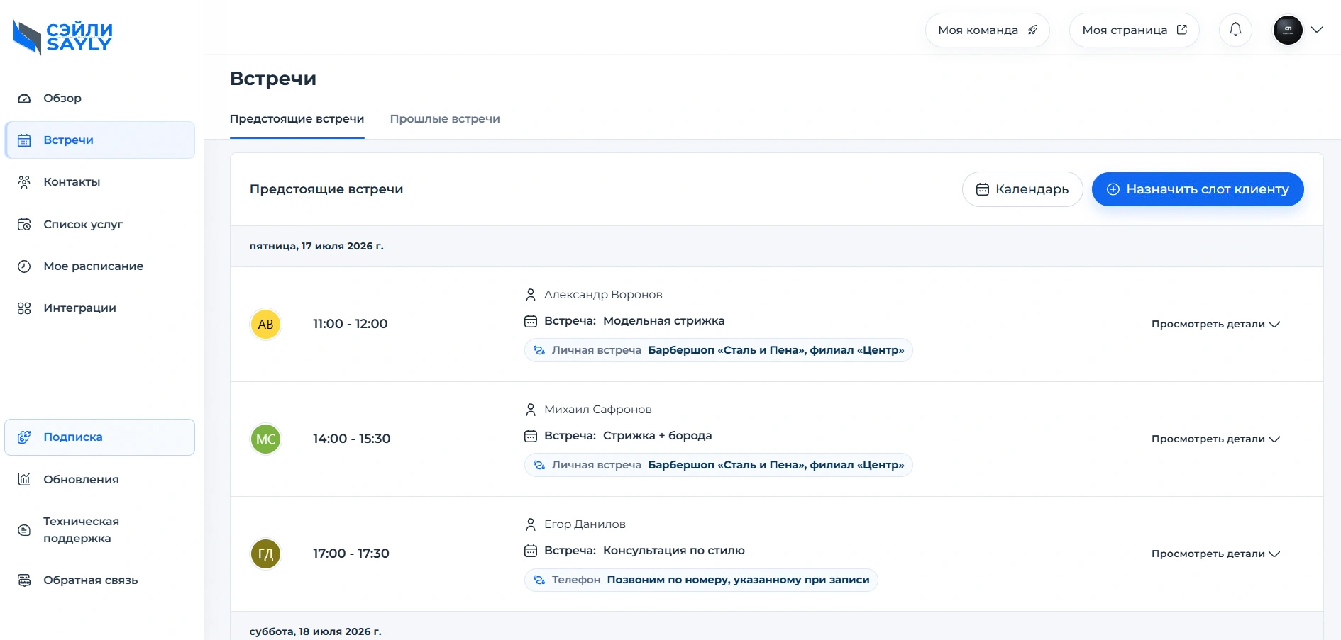Click the Sayly logo
1341x640 pixels.
pyautogui.click(x=62, y=37)
